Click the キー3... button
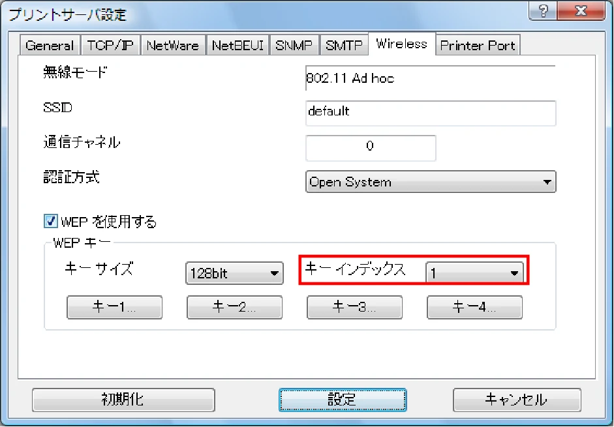Screen dimensions: 614x427 [x=354, y=307]
